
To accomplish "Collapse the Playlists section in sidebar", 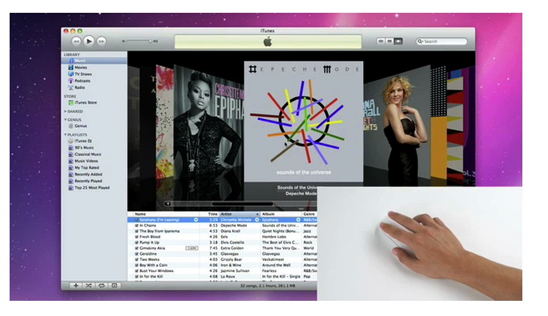I will [x=65, y=134].
